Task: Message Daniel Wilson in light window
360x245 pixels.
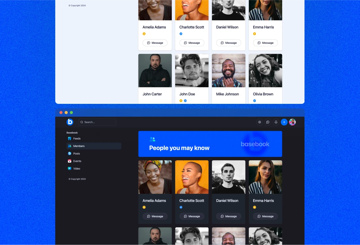Action: (228, 43)
